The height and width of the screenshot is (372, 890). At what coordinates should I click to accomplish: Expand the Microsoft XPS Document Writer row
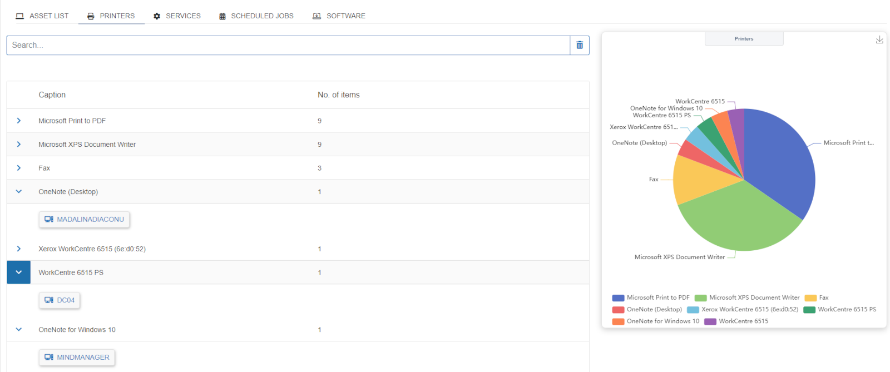[x=19, y=145]
